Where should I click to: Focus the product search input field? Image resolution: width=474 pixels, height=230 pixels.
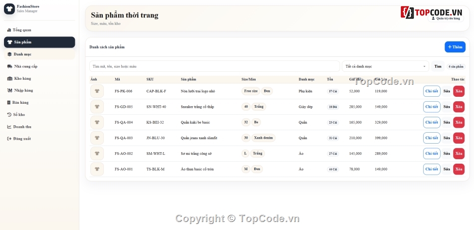coord(215,66)
